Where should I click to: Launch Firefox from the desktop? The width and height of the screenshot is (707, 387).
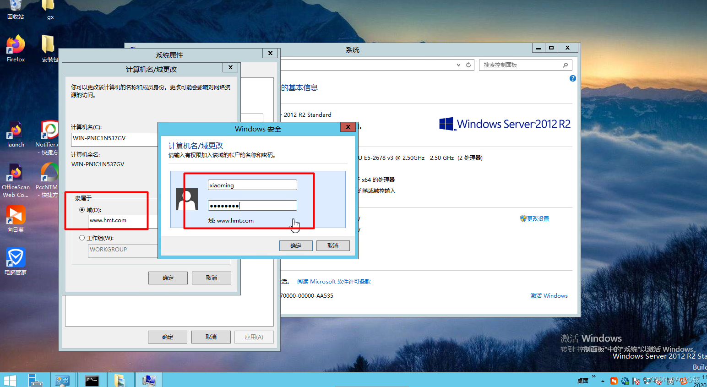[x=16, y=49]
